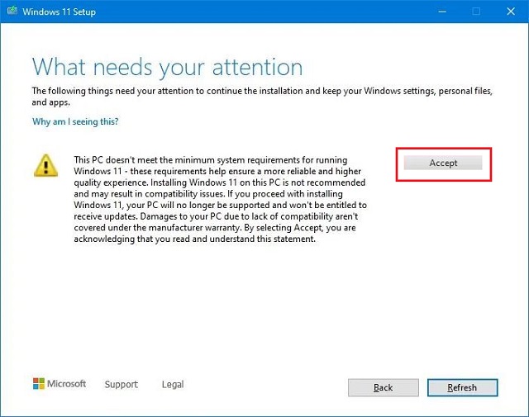Click the minimum system requirements warning paragraph
Screen dimensions: 529x417
[221, 199]
